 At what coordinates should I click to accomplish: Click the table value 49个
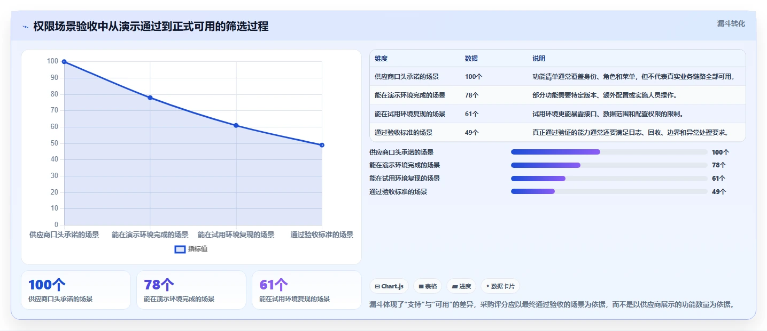[472, 133]
